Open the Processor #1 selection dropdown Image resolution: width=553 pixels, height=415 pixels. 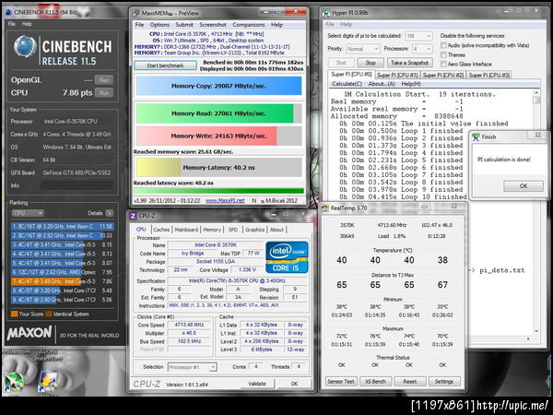pyautogui.click(x=193, y=367)
